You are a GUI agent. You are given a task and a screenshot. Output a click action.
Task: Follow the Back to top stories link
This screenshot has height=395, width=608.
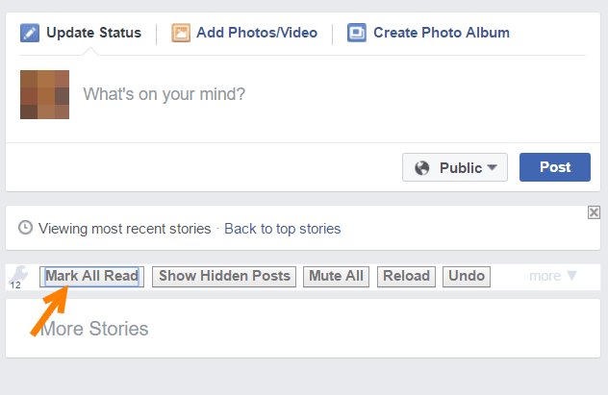coord(282,229)
